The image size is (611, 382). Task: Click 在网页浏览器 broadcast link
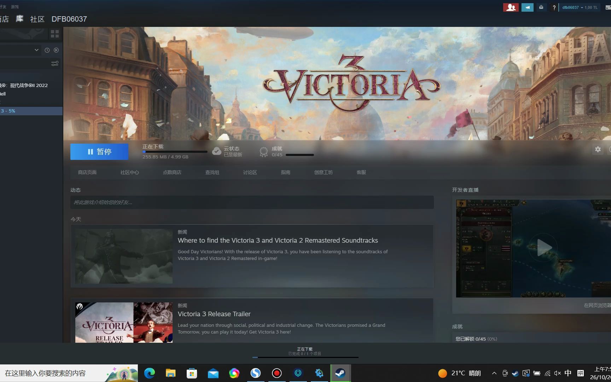click(597, 305)
